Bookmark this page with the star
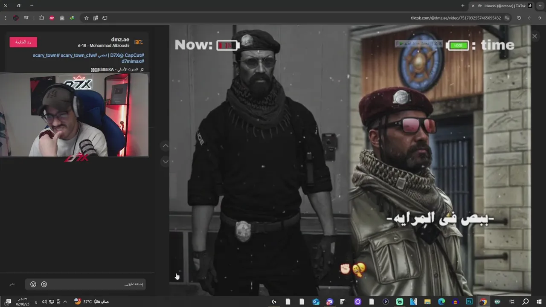Image resolution: width=546 pixels, height=307 pixels. click(86, 18)
